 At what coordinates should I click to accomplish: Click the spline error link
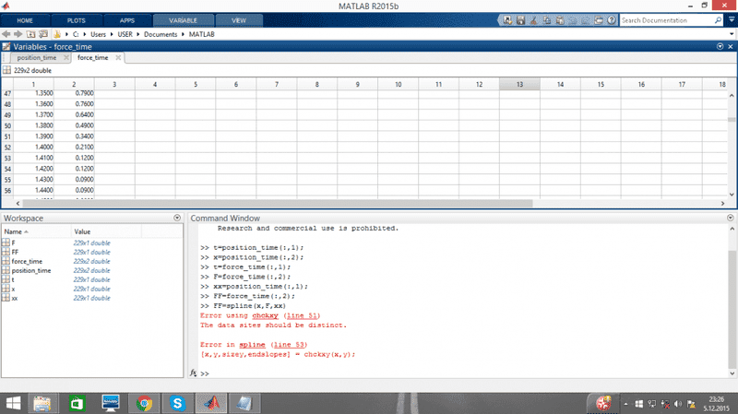pyautogui.click(x=252, y=345)
